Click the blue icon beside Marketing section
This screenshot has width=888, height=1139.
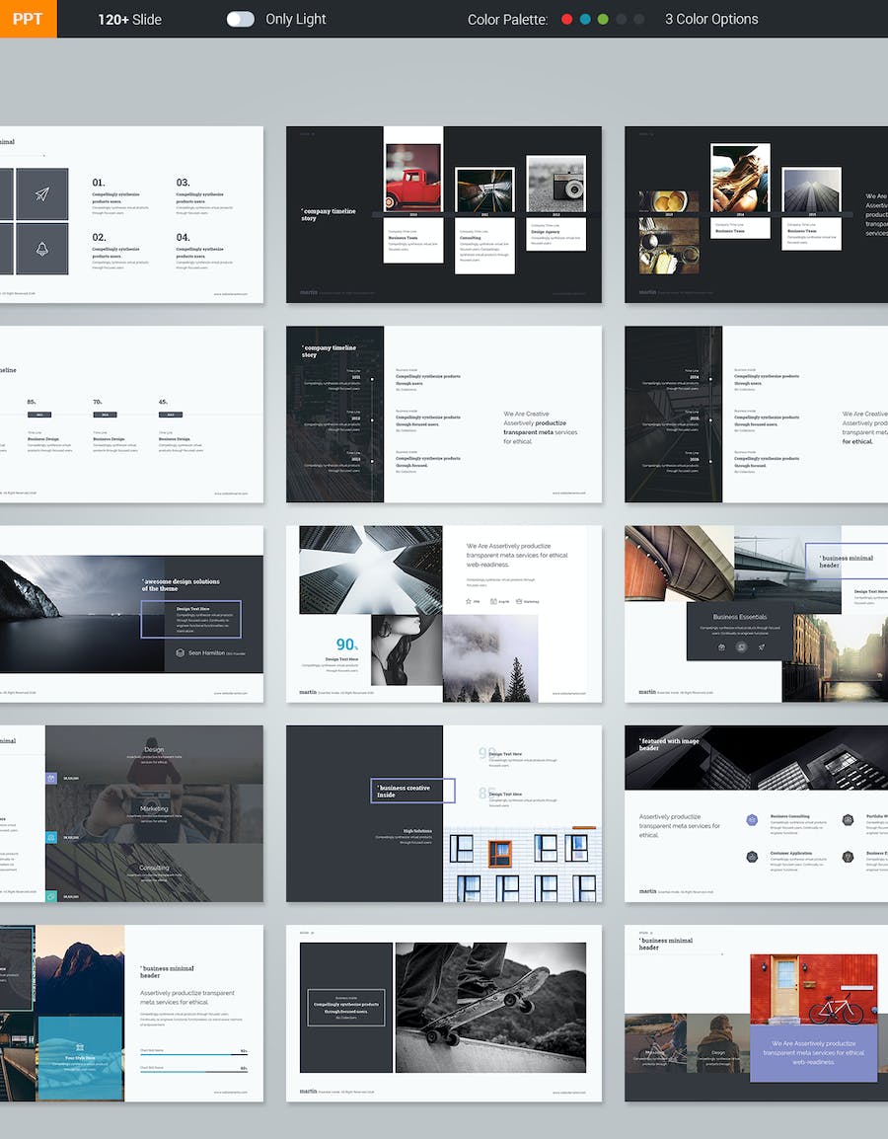51,837
